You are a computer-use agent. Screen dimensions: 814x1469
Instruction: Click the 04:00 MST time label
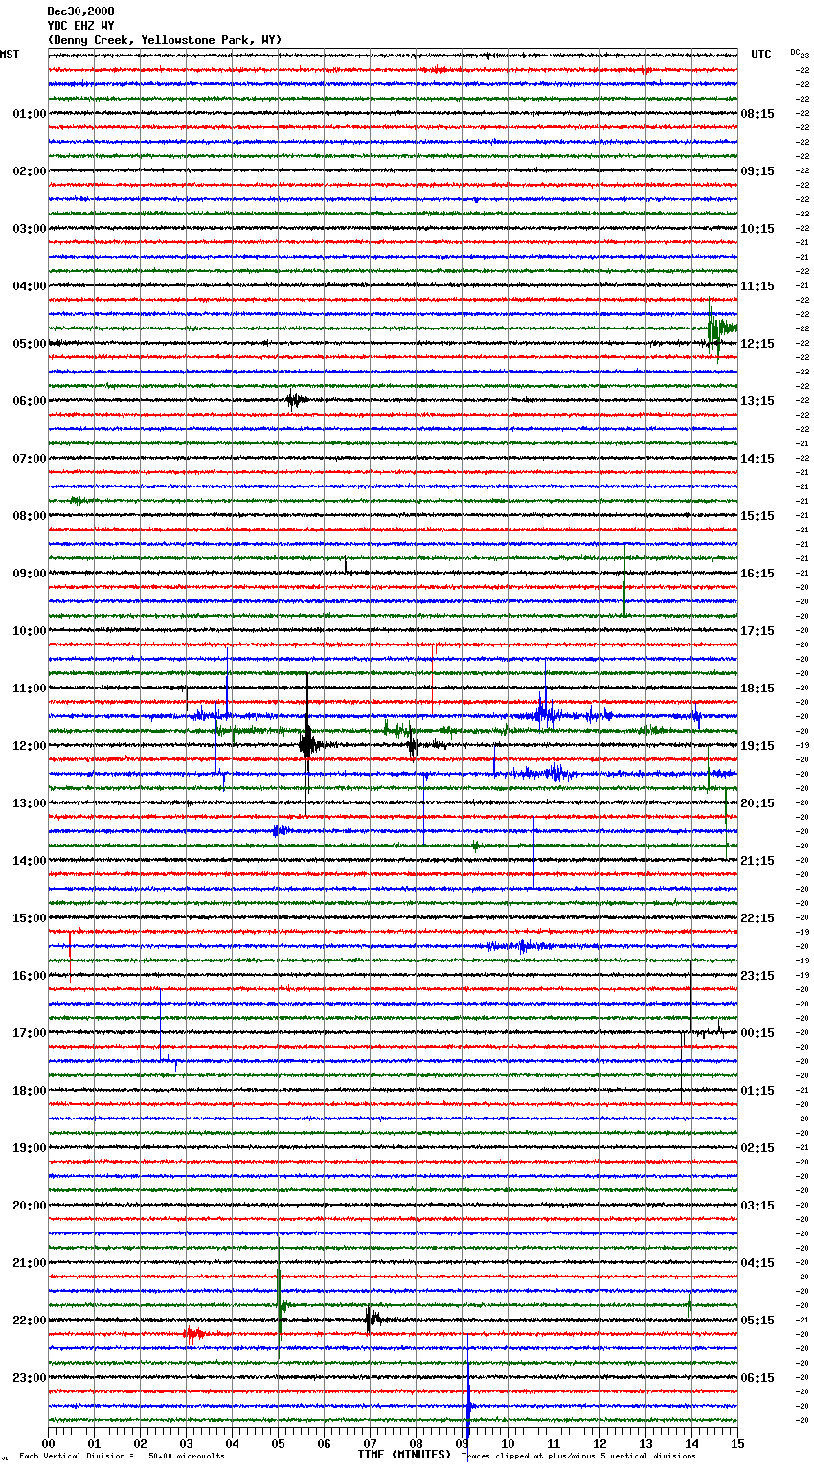click(29, 286)
